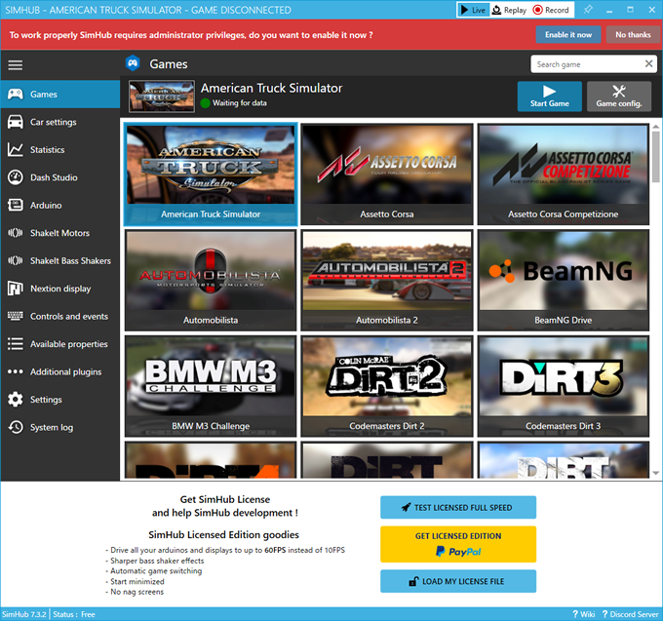
Task: Select the BMW M3 Challenge tile
Action: point(211,386)
